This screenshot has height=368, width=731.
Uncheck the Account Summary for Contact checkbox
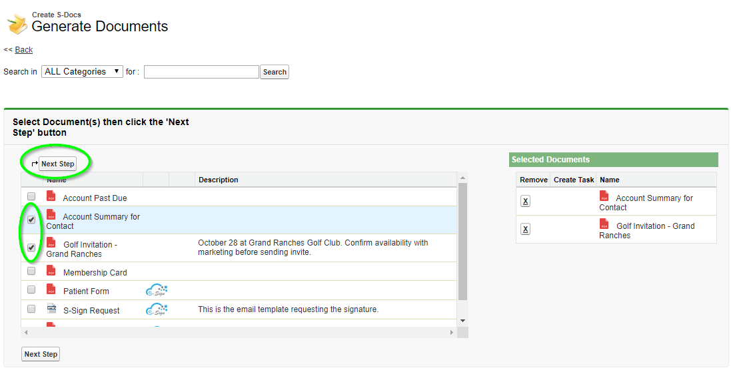click(31, 220)
